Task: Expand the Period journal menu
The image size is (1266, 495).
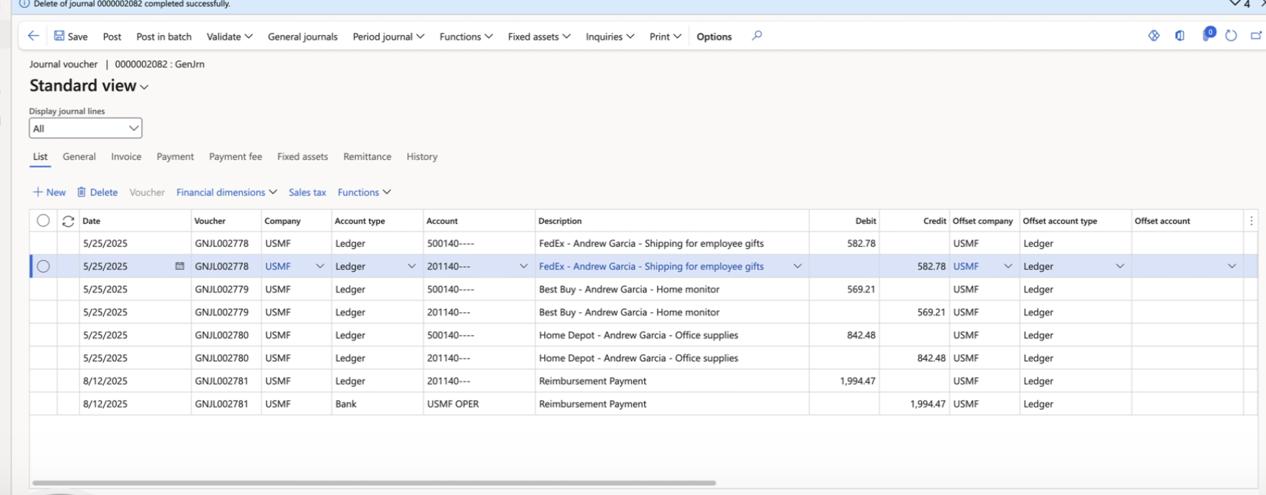Action: 389,36
